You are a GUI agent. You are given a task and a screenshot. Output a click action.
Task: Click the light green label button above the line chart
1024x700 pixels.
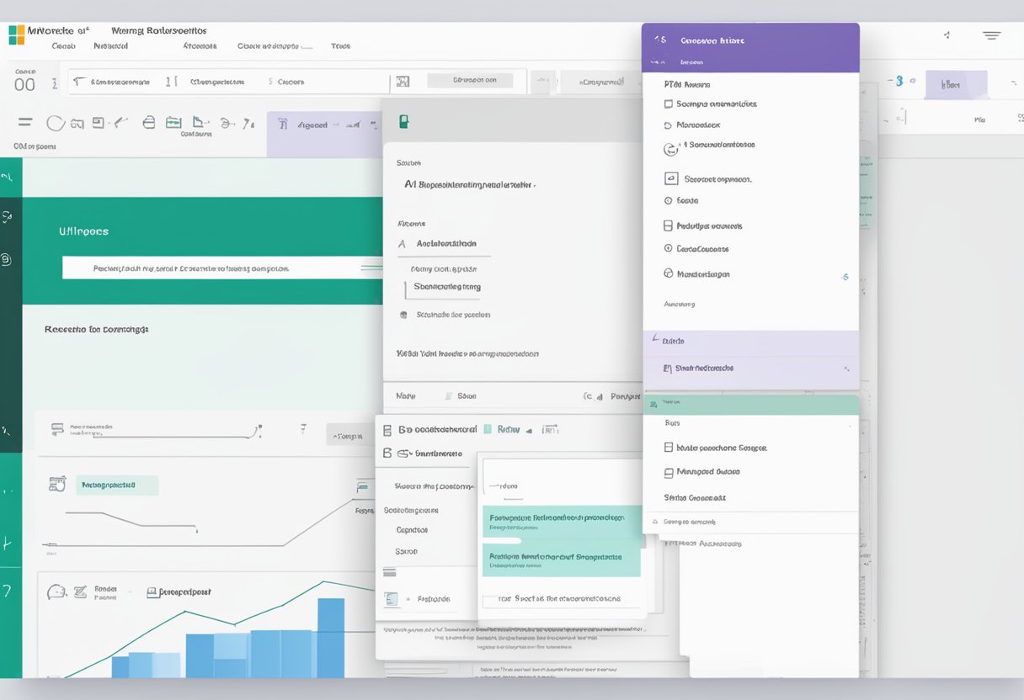pos(117,485)
